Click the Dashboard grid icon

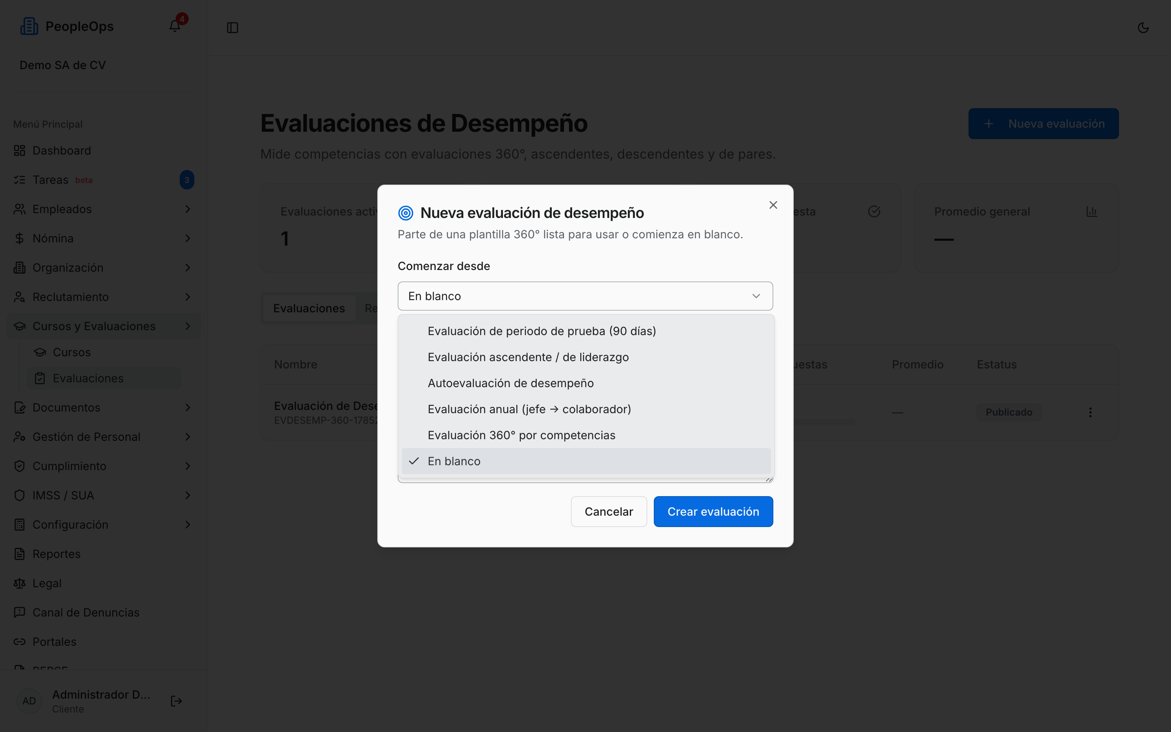pyautogui.click(x=20, y=150)
